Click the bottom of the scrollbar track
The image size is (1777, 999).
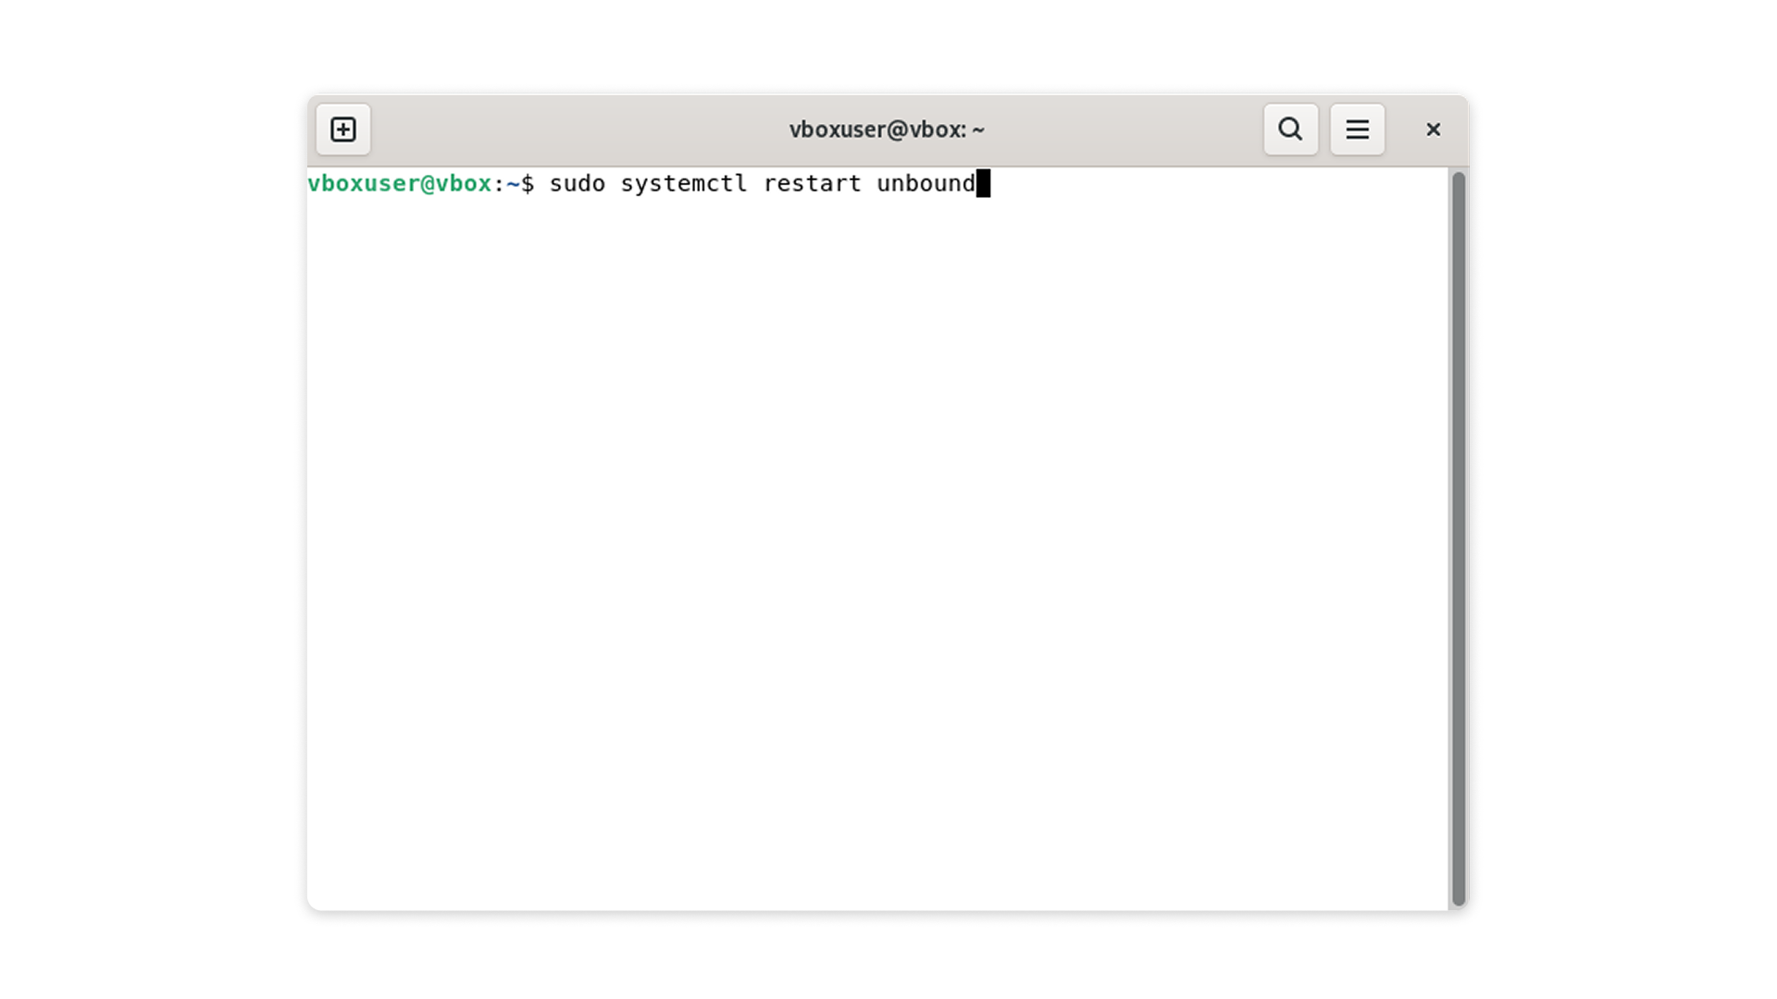[1458, 897]
